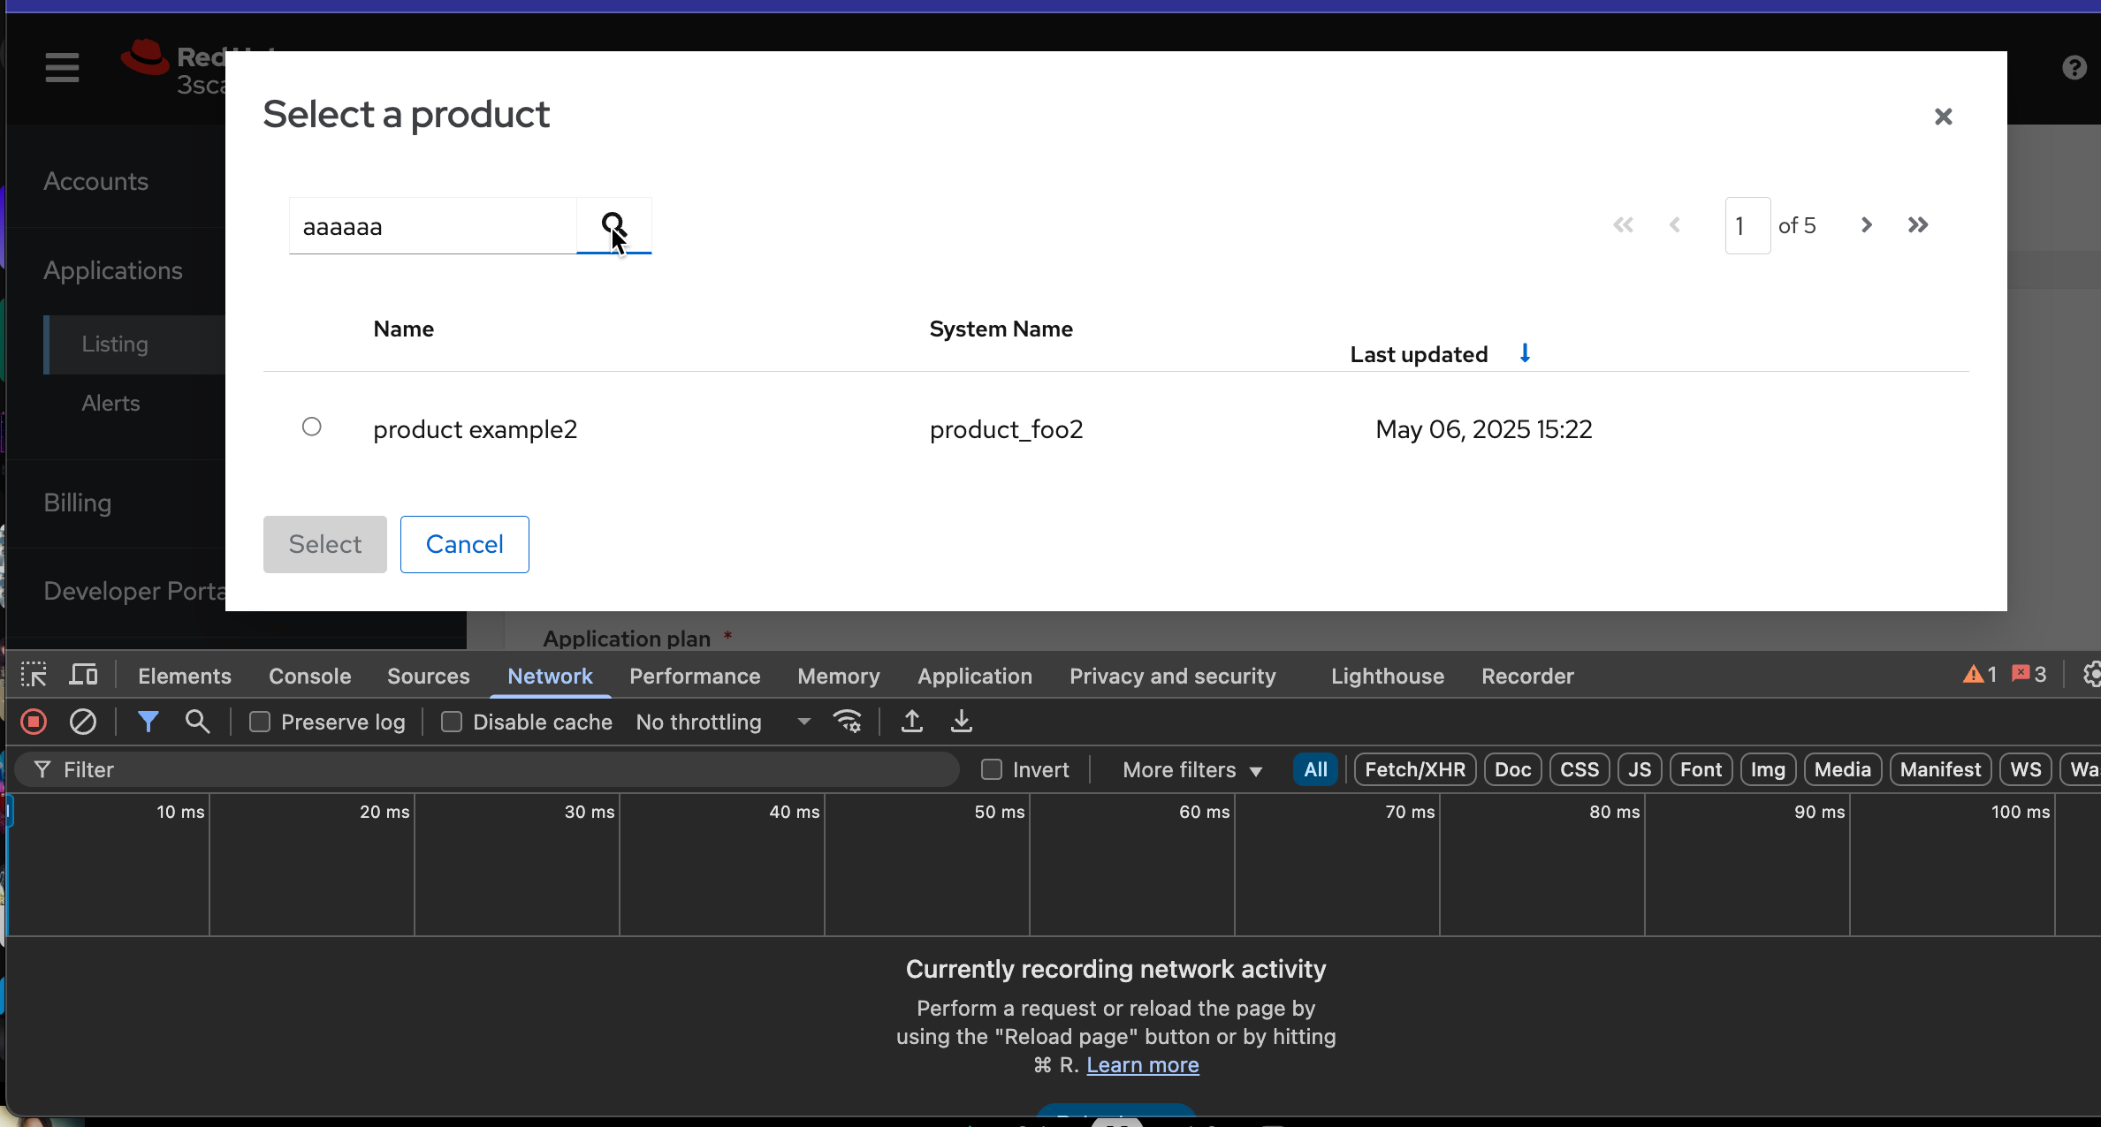Clear the network log

click(x=83, y=722)
